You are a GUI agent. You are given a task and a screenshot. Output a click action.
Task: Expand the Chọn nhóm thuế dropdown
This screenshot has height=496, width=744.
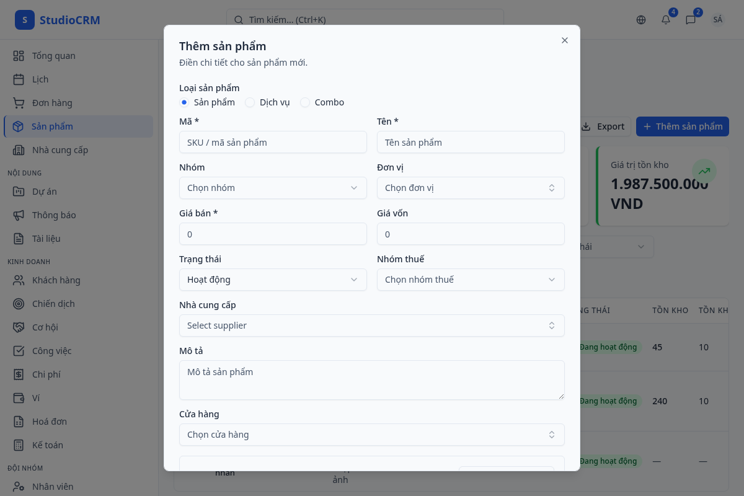click(x=471, y=280)
